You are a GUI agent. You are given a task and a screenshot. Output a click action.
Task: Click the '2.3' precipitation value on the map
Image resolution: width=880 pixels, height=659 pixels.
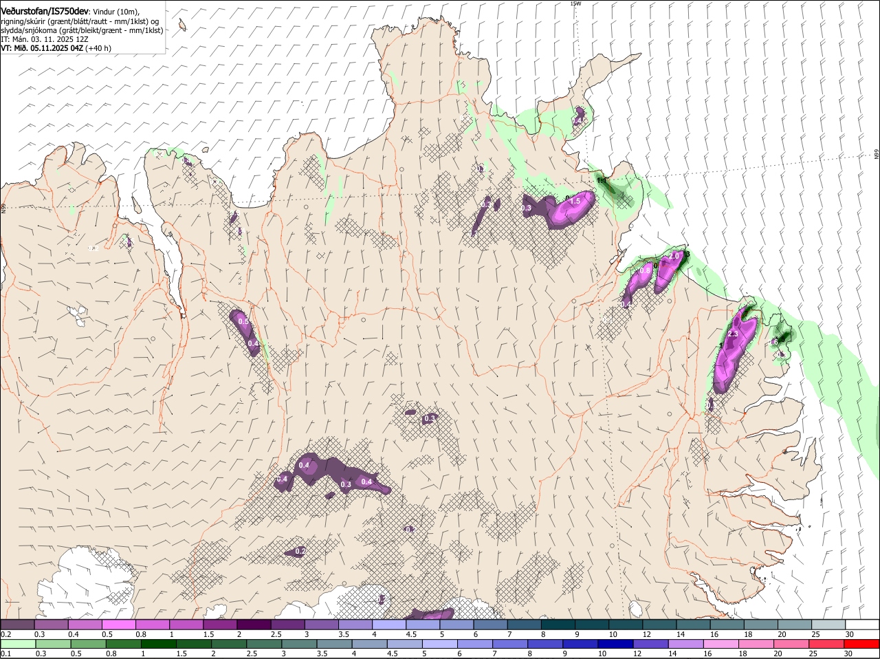point(732,334)
